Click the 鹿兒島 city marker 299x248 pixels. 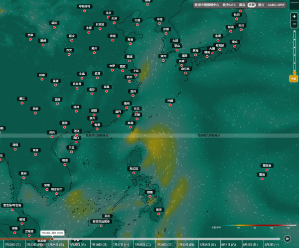185,73
